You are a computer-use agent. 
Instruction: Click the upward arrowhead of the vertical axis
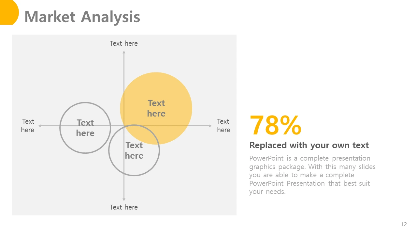click(x=124, y=52)
